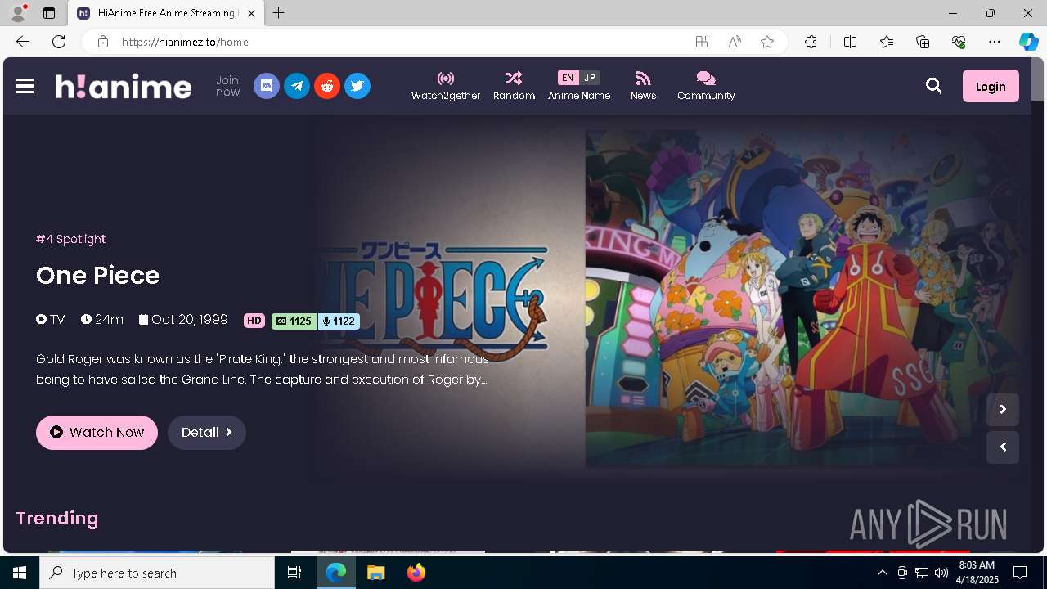Open the volume control
The width and height of the screenshot is (1047, 589).
[941, 573]
